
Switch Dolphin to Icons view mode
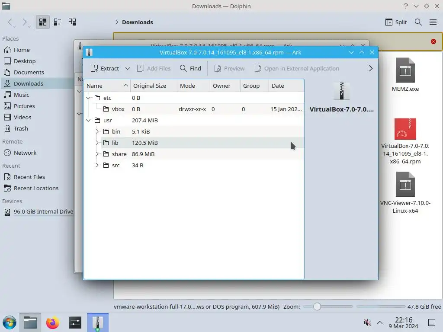(x=43, y=22)
